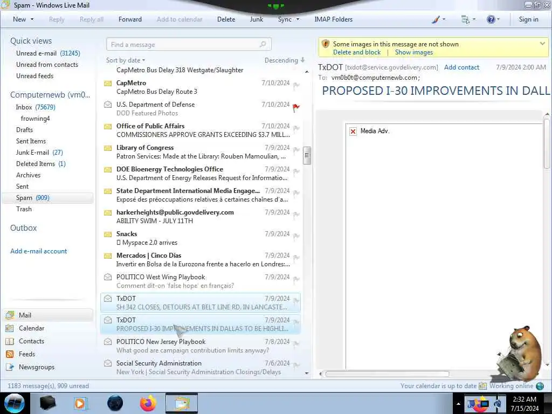
Task: Click the New toolbar button
Action: [19, 19]
